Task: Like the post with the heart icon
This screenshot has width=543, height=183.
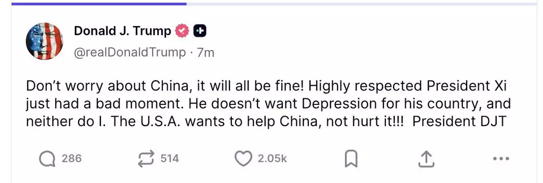Action: pyautogui.click(x=244, y=158)
